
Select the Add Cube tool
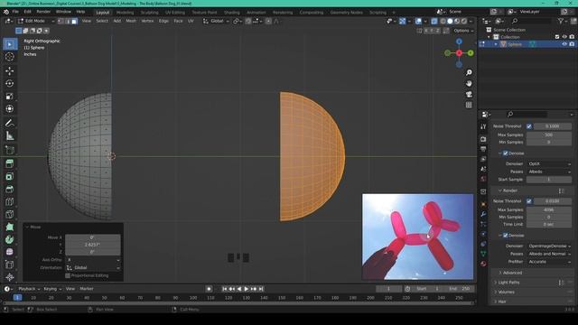[x=10, y=150]
